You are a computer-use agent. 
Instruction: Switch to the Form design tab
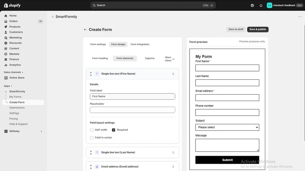pos(118,44)
